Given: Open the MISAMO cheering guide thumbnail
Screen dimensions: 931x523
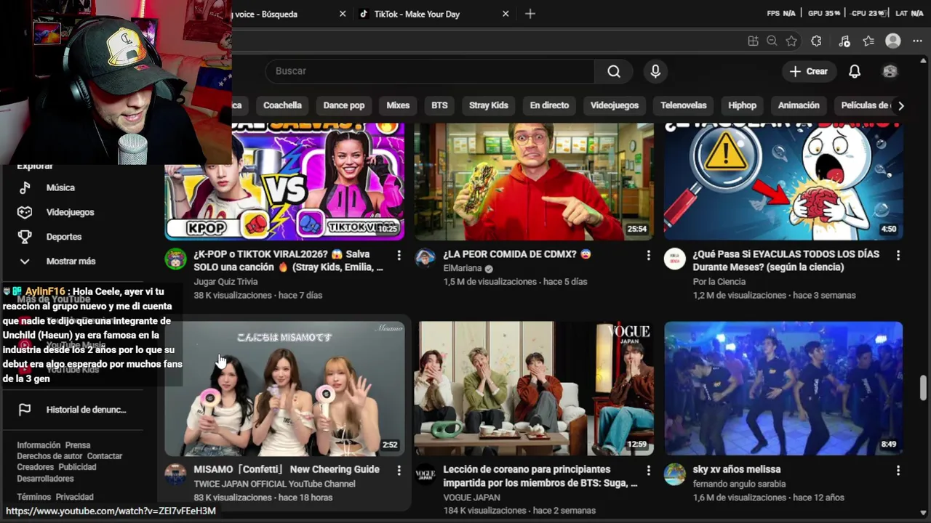Looking at the screenshot, I should 284,389.
